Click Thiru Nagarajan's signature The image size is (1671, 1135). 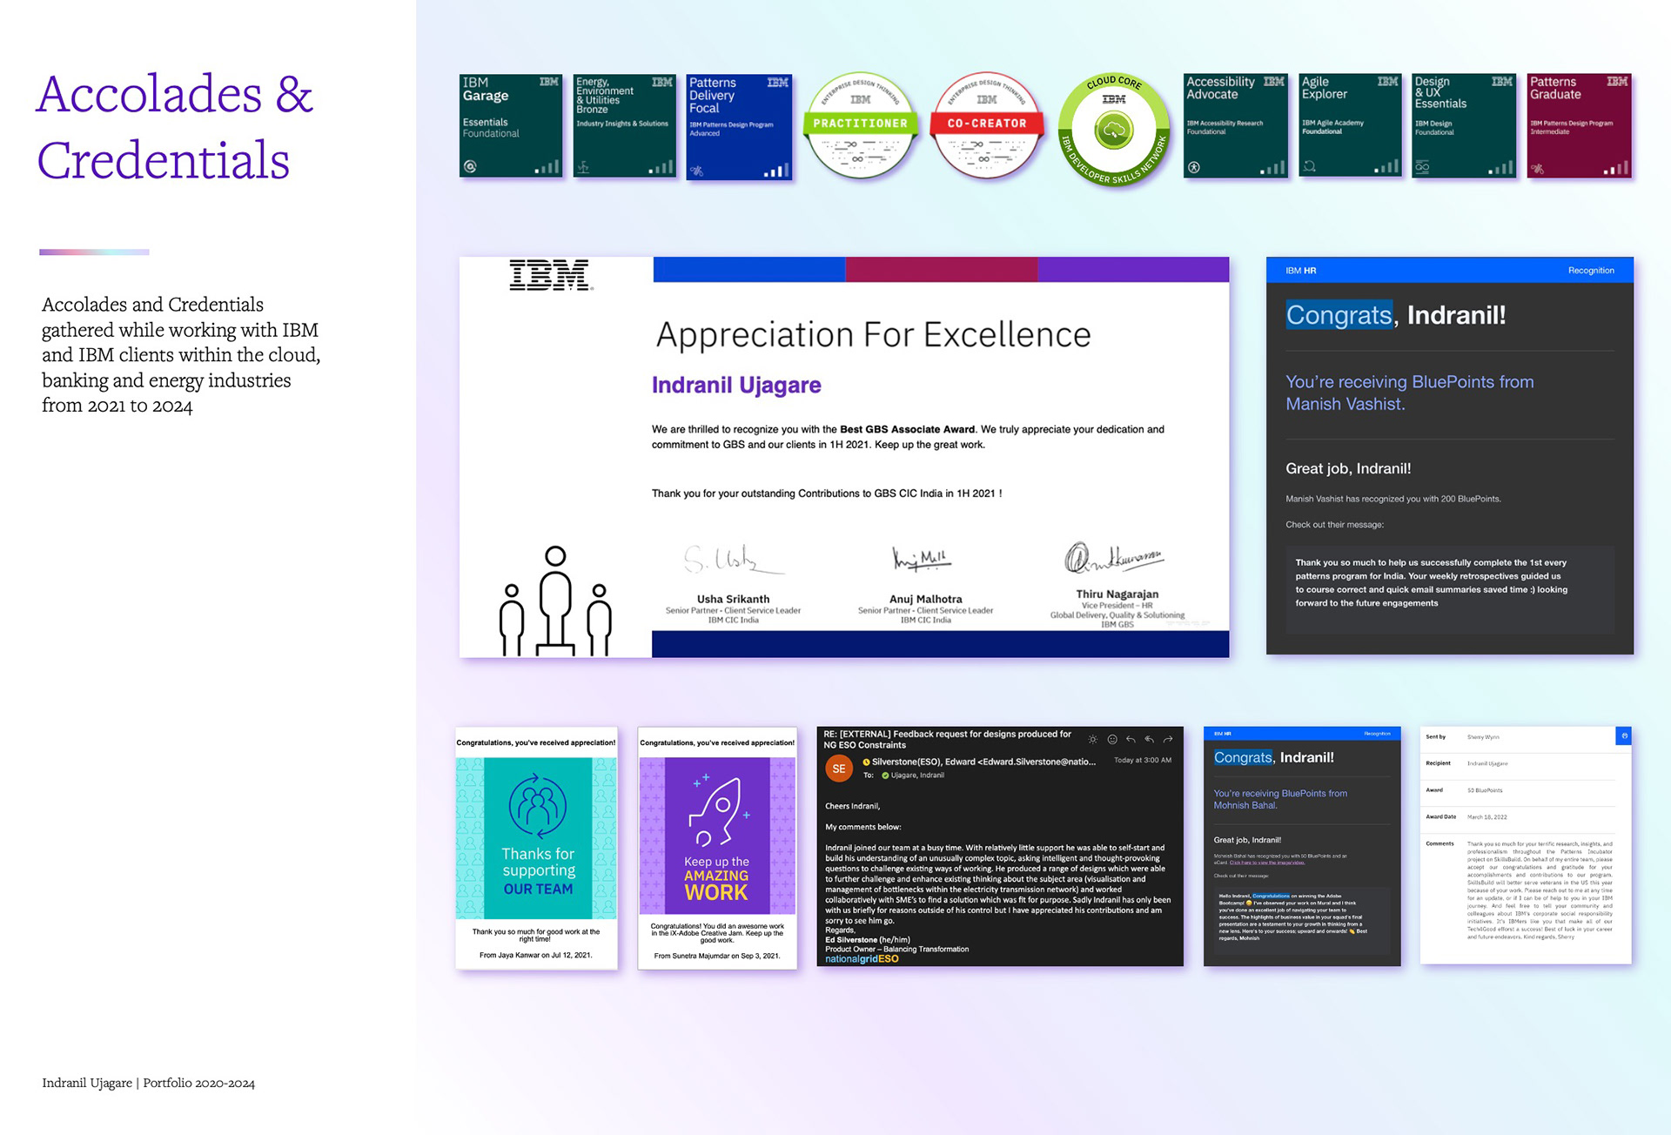1115,559
